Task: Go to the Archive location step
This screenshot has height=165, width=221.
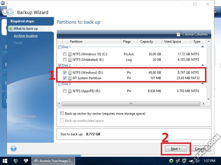Action: pyautogui.click(x=26, y=36)
